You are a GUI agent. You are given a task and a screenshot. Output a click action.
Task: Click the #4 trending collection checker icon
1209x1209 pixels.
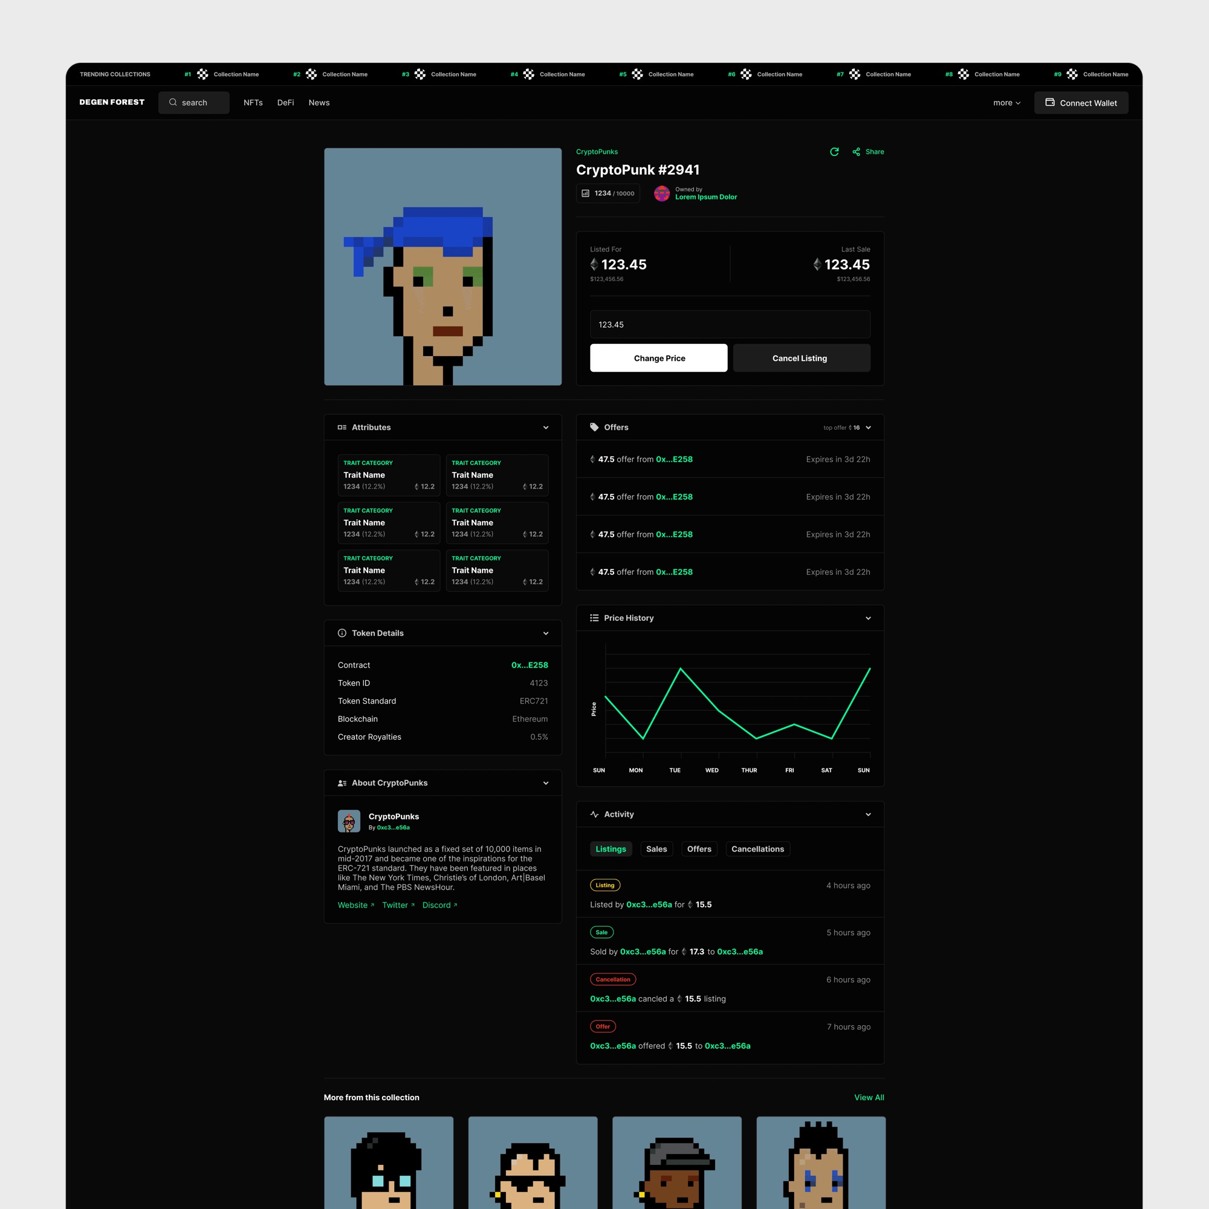point(529,74)
